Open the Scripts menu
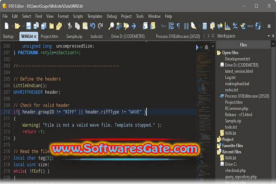 (78, 16)
